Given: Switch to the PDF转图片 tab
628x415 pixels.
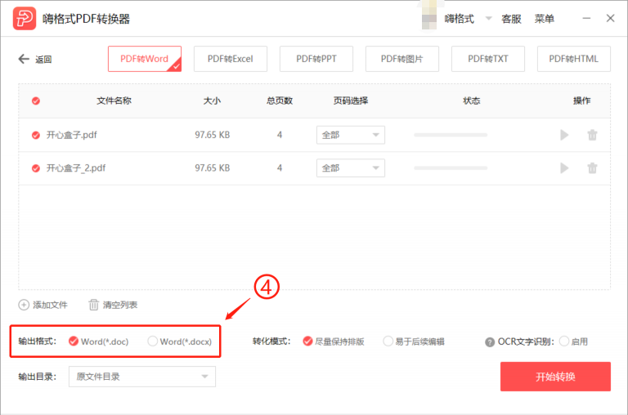Looking at the screenshot, I should (402, 59).
